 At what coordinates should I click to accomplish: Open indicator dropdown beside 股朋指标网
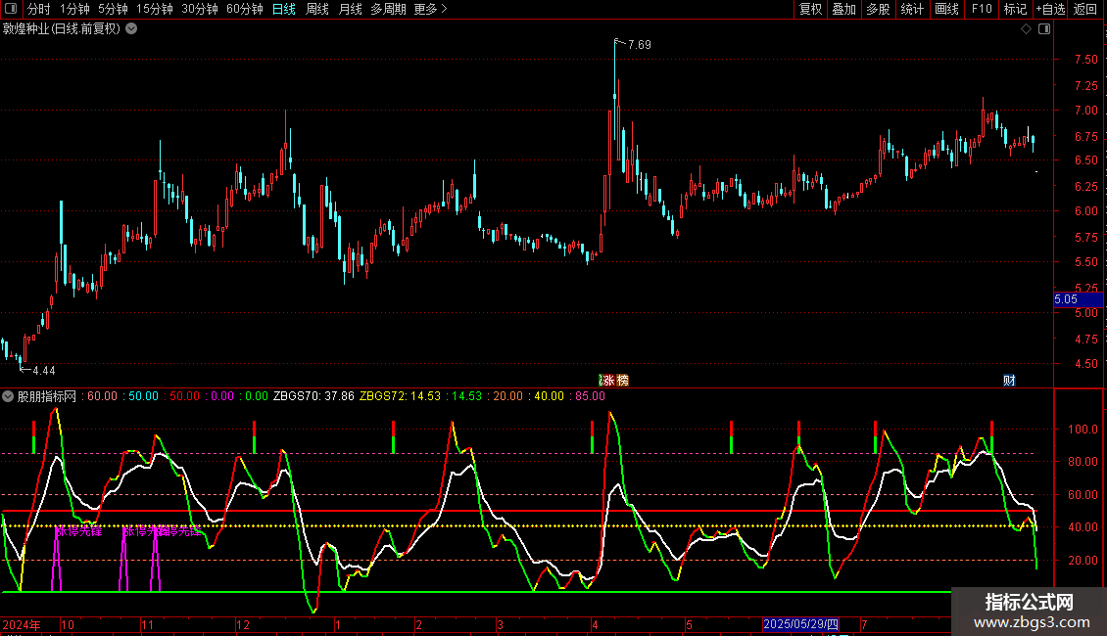click(x=8, y=396)
